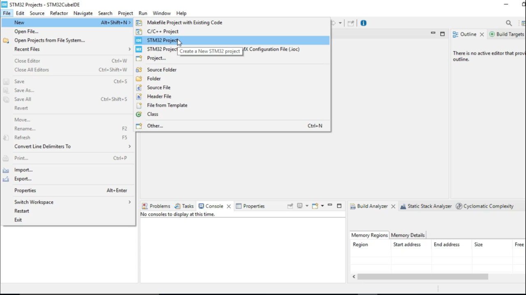Image resolution: width=526 pixels, height=295 pixels.
Task: Click the Header File 'h' icon
Action: [139, 96]
